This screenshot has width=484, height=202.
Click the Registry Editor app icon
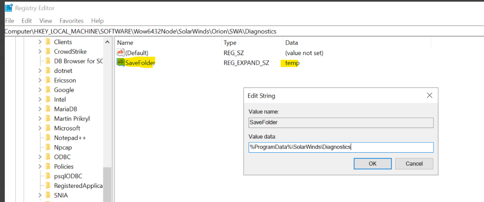pyautogui.click(x=9, y=7)
